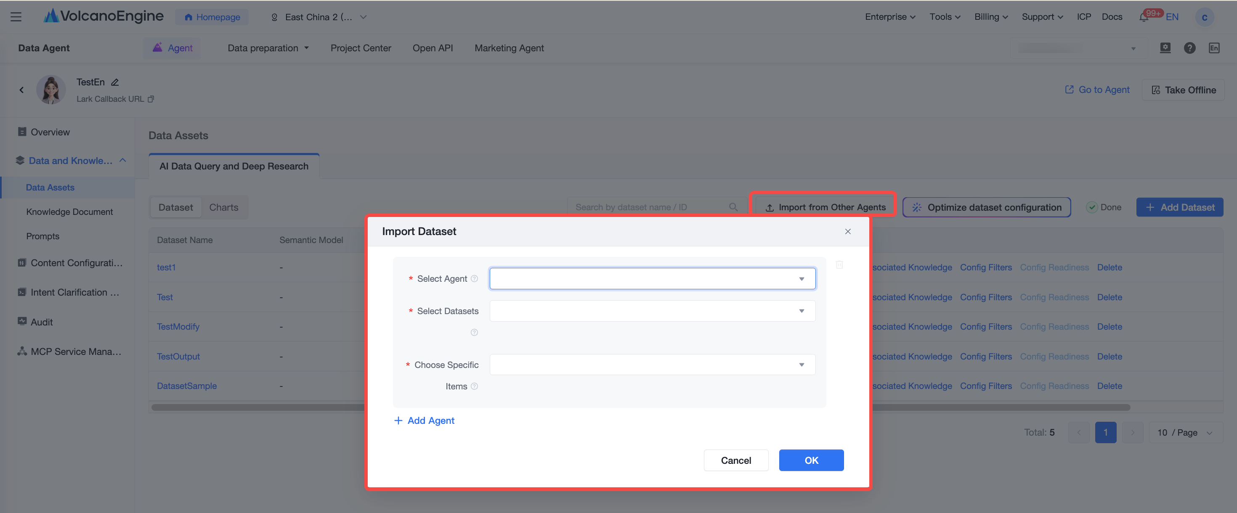Image resolution: width=1237 pixels, height=513 pixels.
Task: Click Optimize dataset configuration button
Action: tap(986, 207)
